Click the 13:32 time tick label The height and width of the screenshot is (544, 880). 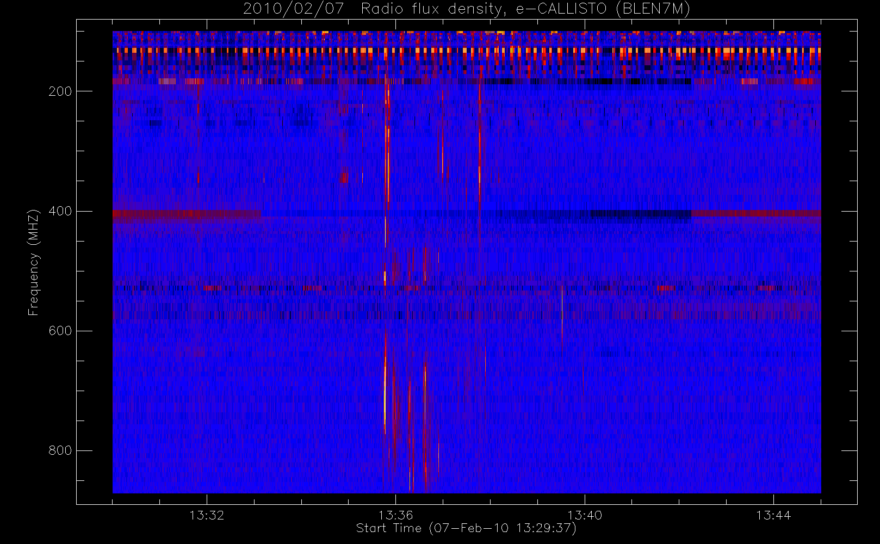207,515
